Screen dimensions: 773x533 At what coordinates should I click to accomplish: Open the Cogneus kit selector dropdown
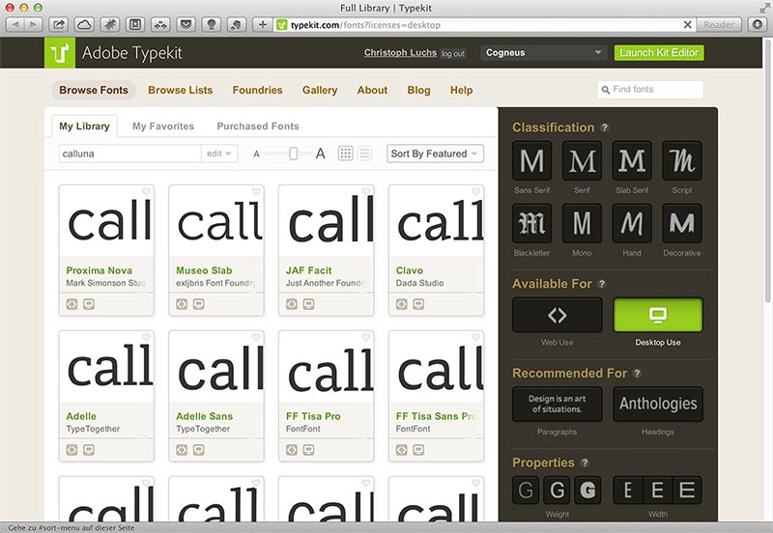[544, 53]
